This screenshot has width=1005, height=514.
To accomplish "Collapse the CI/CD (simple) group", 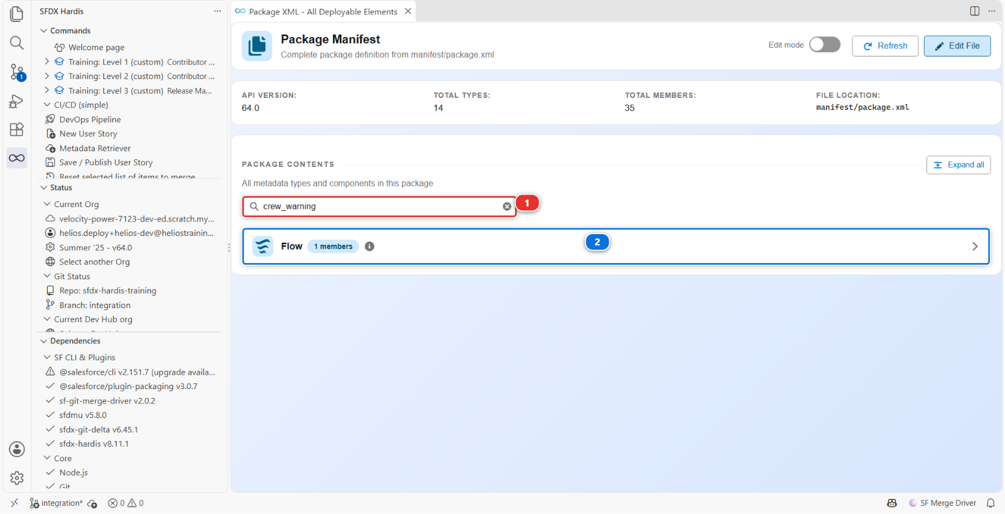I will [47, 105].
